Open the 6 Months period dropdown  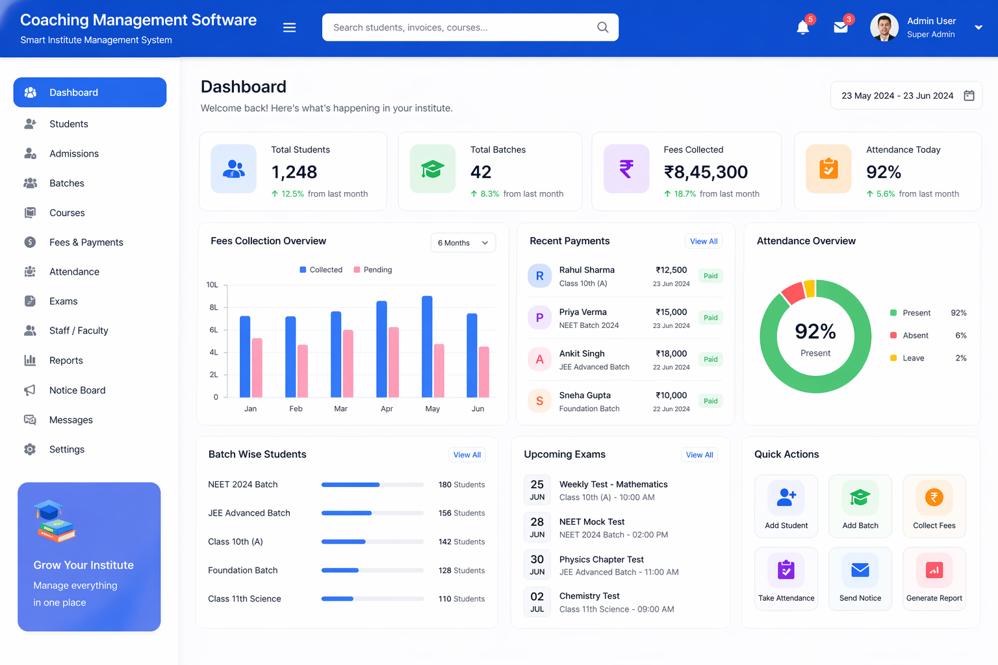[463, 242]
